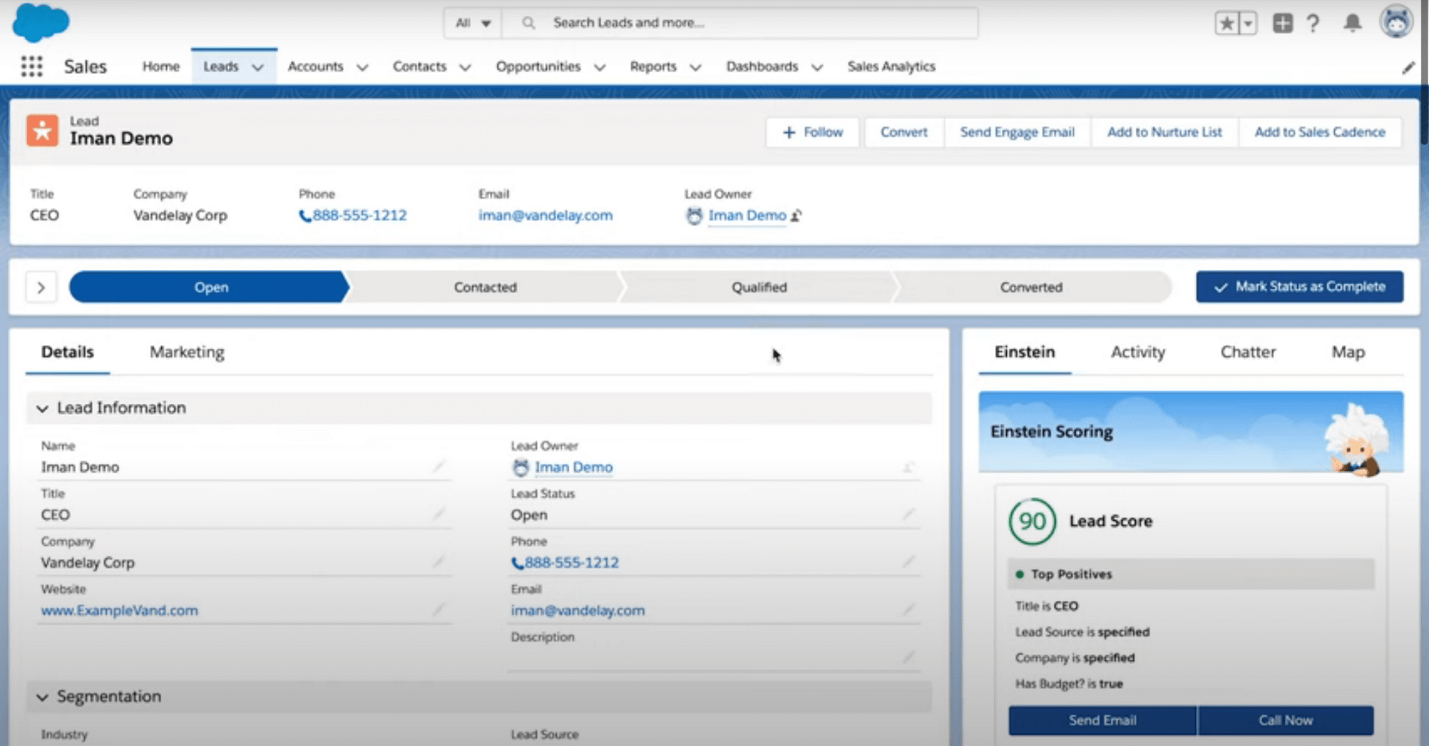
Task: Click the Call Now button
Action: click(x=1286, y=720)
